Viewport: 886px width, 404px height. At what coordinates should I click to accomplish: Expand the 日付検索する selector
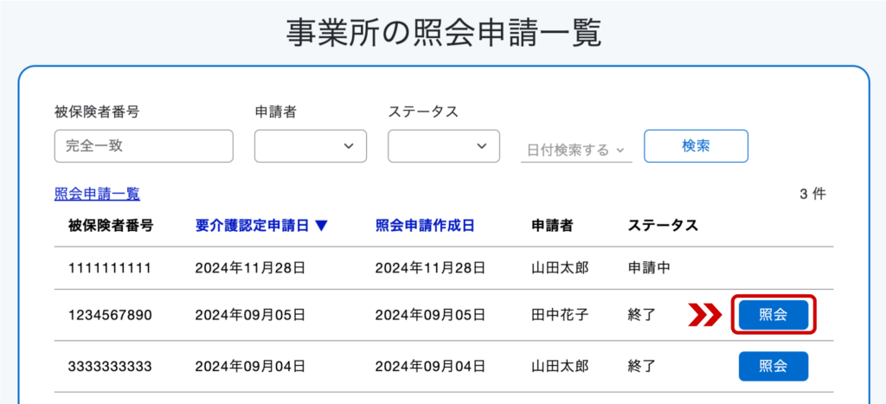tap(575, 151)
